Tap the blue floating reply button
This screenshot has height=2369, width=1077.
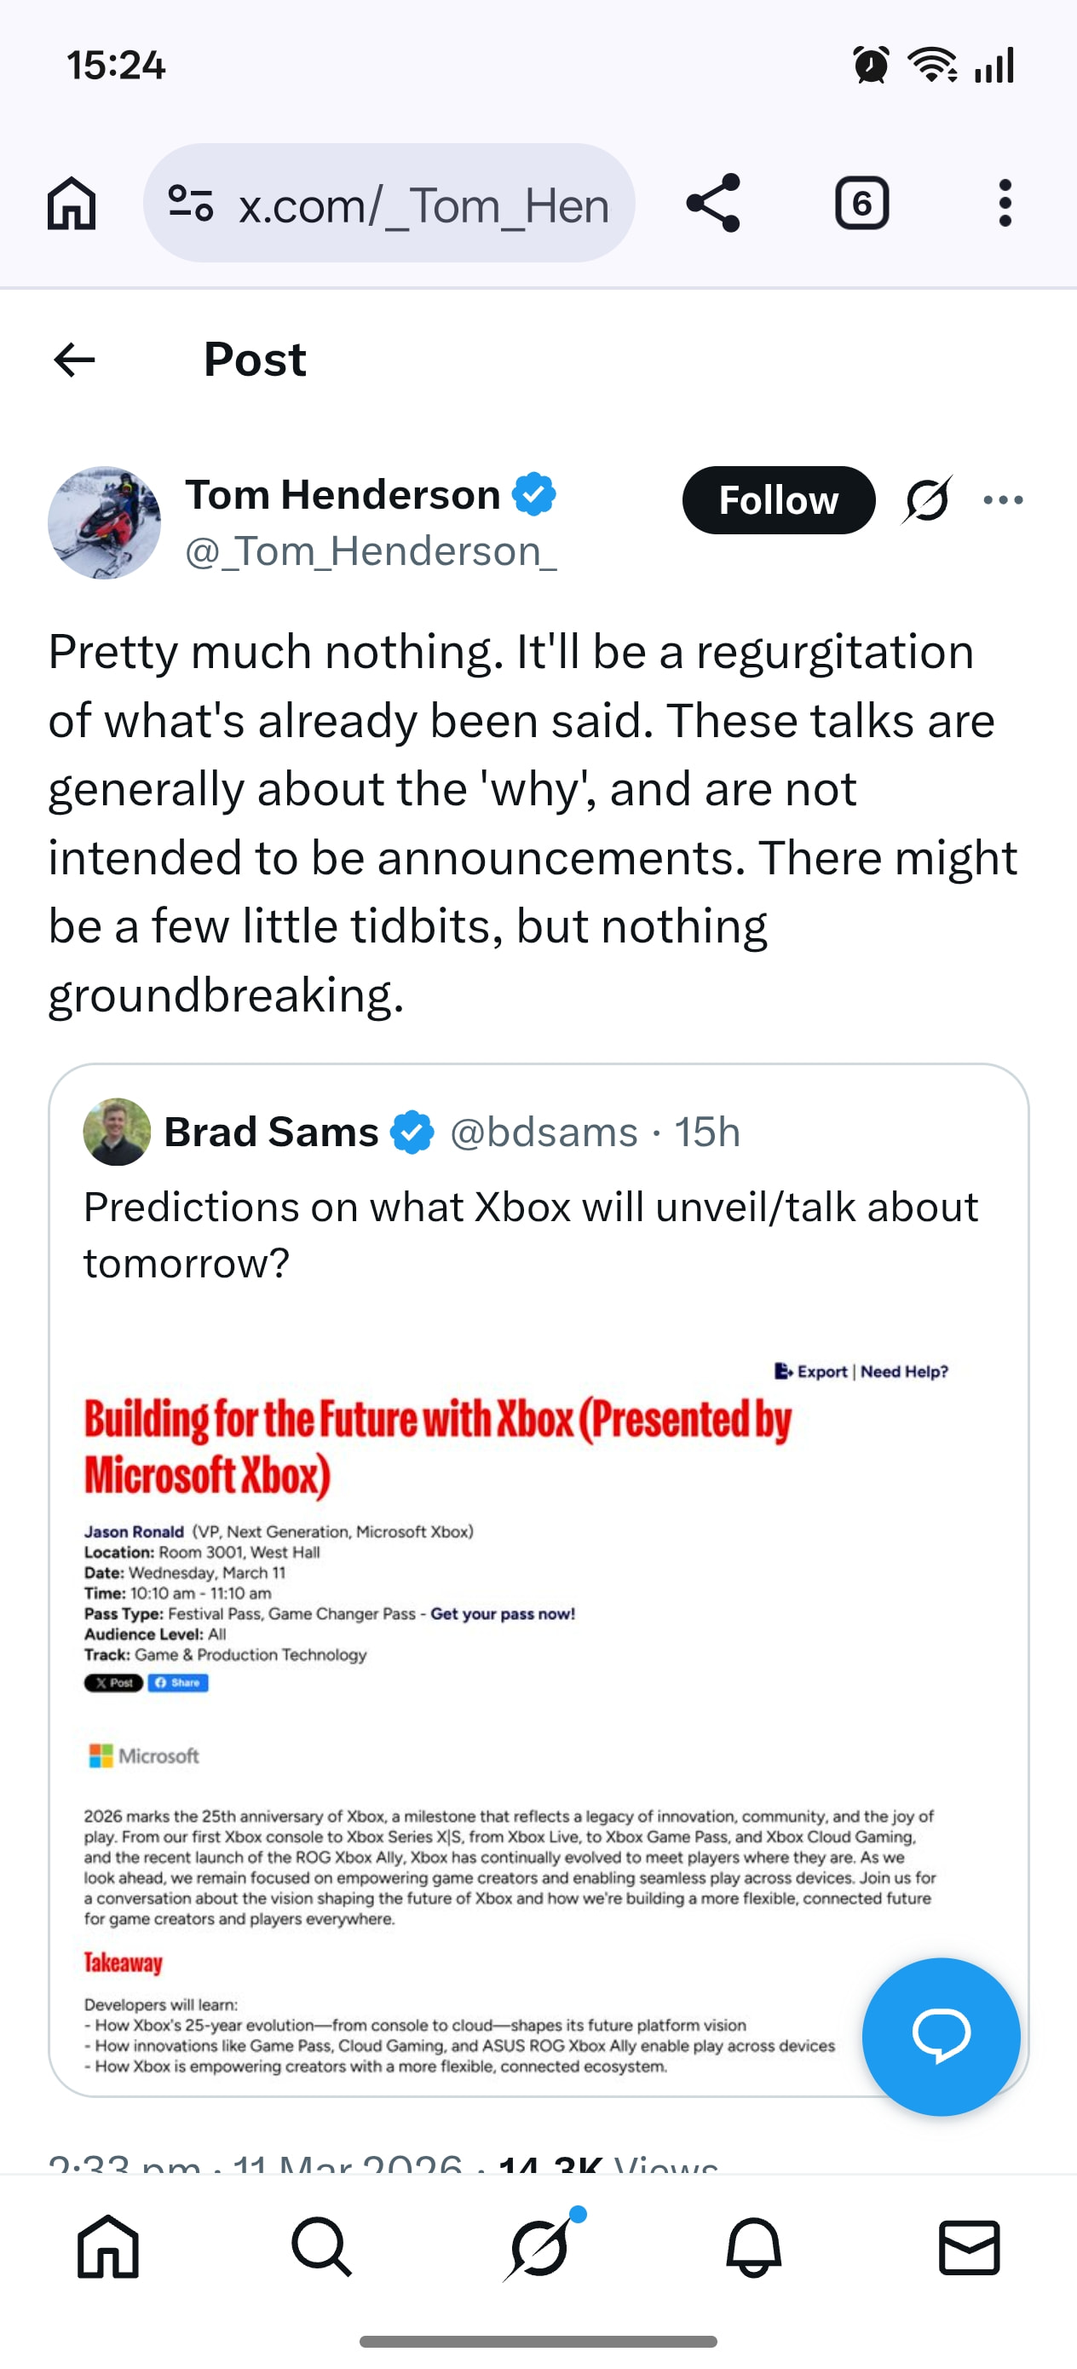(940, 2035)
